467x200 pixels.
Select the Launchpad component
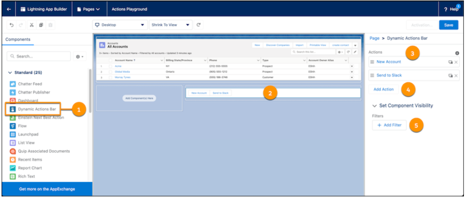coord(24,135)
